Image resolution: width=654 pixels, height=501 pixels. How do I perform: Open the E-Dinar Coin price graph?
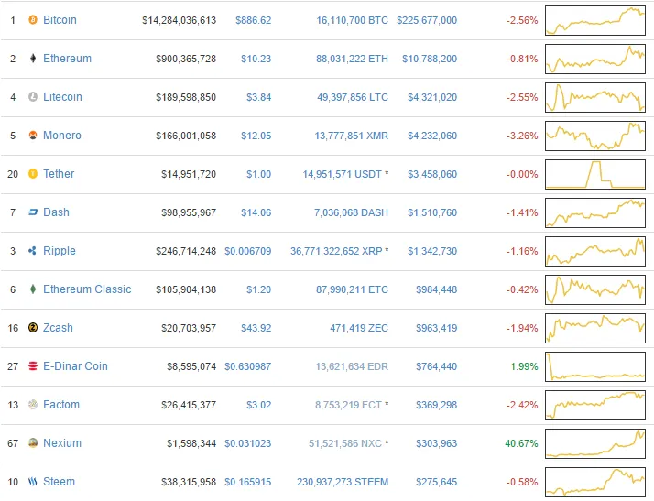[x=595, y=366]
